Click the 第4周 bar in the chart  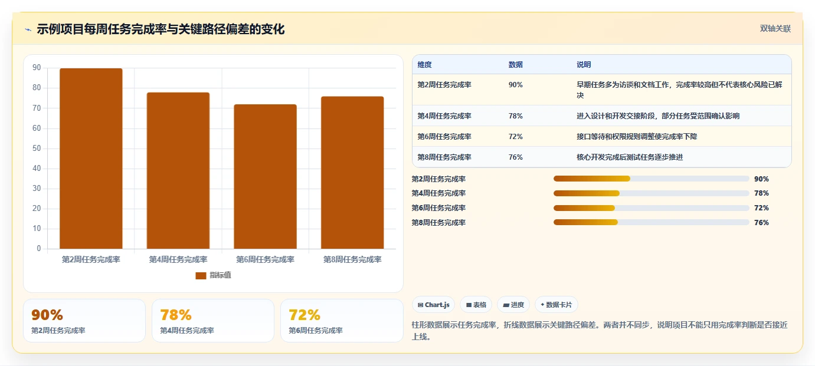point(178,171)
